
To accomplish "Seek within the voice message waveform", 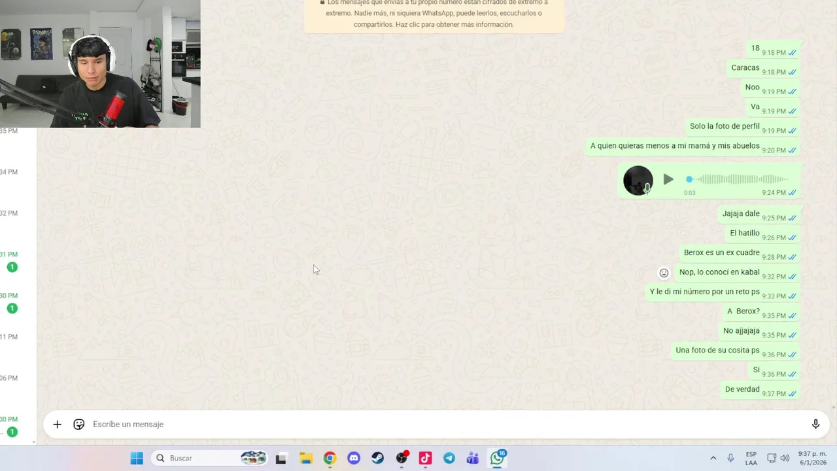I will (x=738, y=179).
